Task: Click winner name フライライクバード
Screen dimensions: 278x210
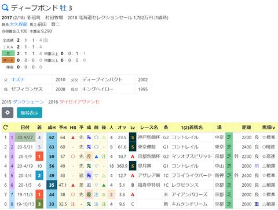Action: 192,175
